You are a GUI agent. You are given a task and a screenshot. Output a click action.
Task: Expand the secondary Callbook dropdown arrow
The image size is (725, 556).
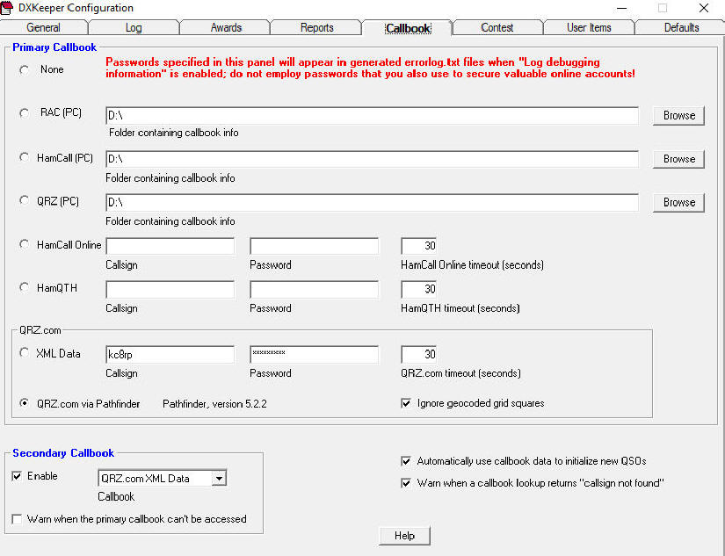click(219, 479)
